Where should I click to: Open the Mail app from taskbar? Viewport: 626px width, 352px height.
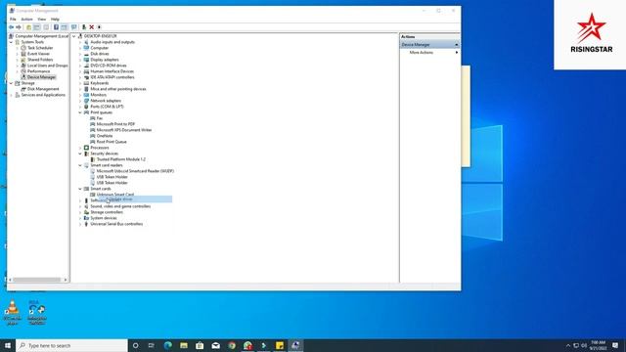point(215,345)
